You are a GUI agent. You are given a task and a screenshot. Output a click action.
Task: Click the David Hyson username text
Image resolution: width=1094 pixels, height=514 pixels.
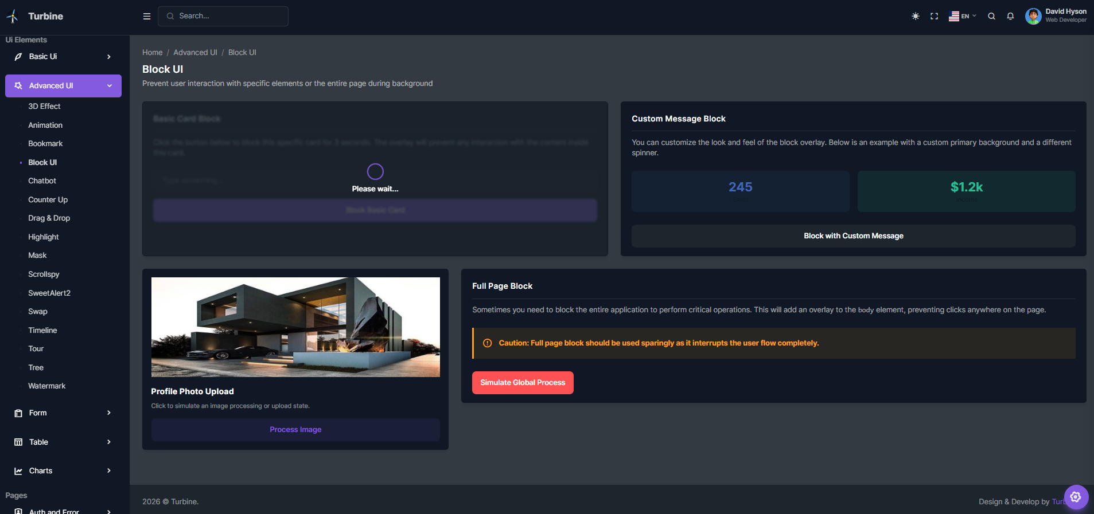1065,11
